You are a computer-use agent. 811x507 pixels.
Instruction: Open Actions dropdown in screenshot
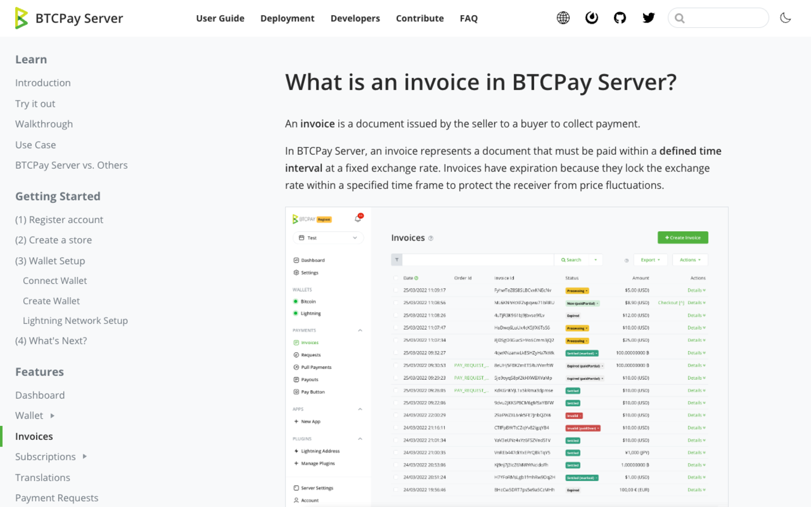point(691,260)
